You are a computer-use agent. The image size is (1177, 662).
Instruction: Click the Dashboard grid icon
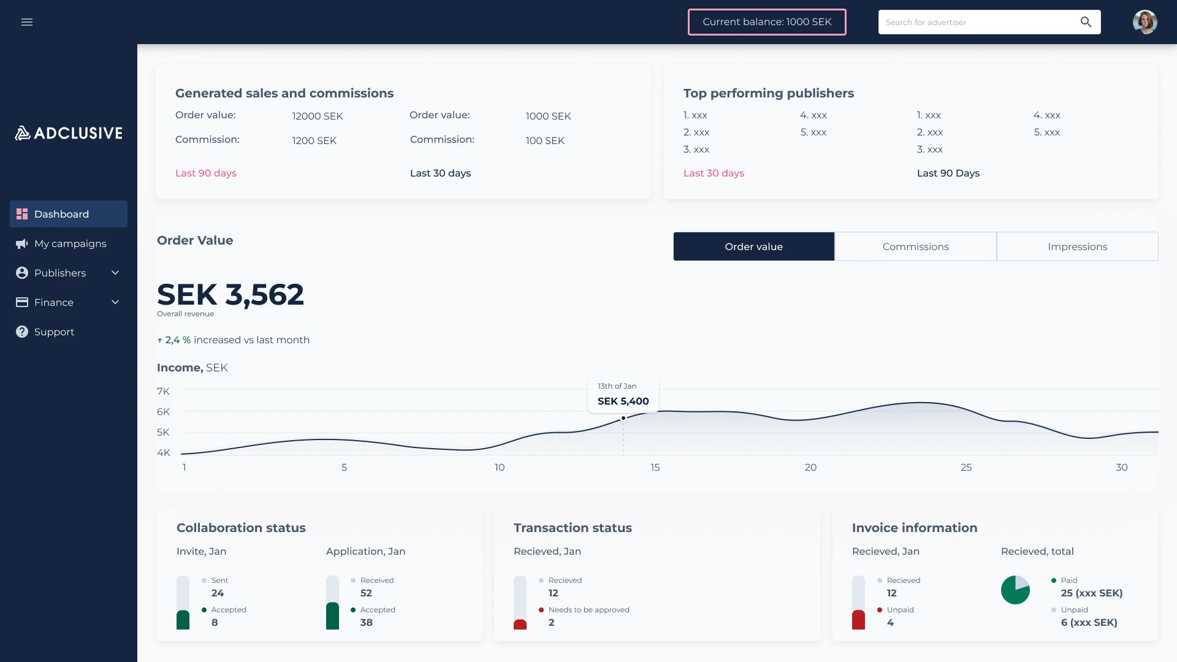pyautogui.click(x=22, y=214)
